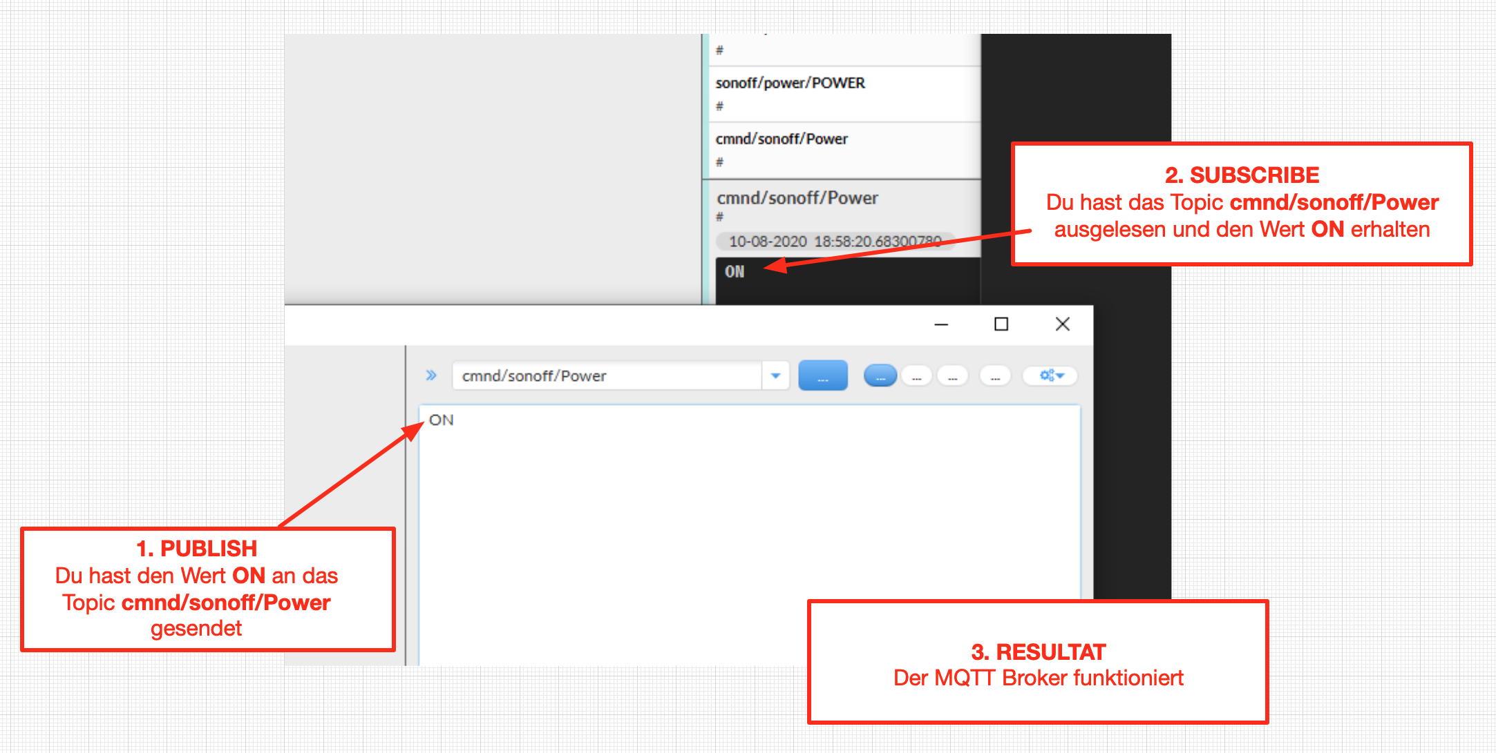Click the double chevron icon beside topic field
The width and height of the screenshot is (1496, 753).
431,375
